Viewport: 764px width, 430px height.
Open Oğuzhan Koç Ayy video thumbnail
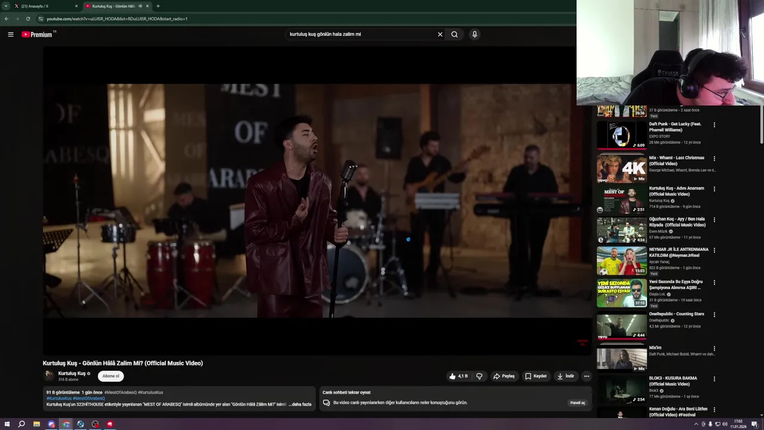(x=621, y=230)
